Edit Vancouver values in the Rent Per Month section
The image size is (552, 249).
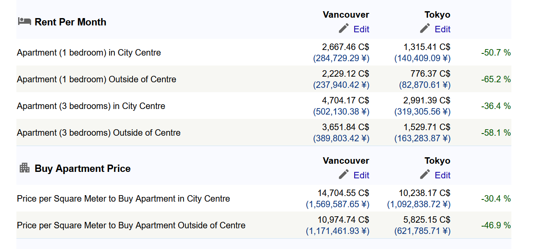[361, 29]
